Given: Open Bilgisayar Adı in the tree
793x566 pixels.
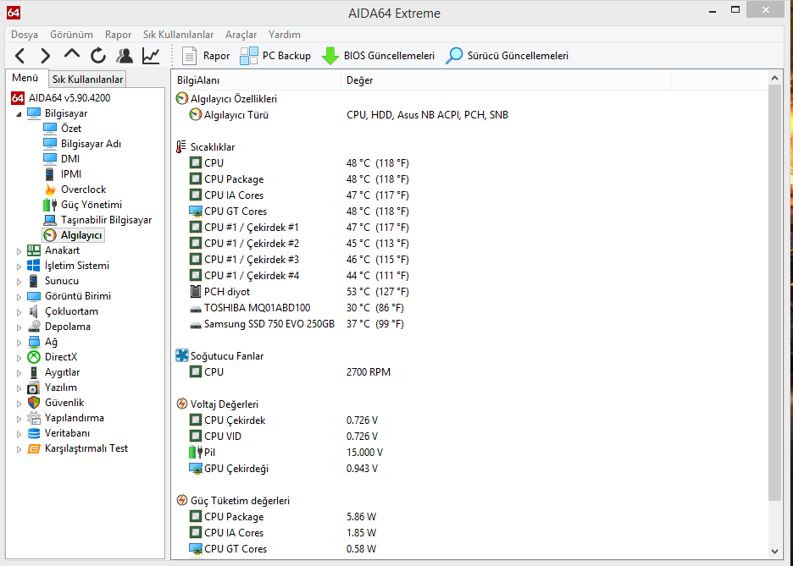Looking at the screenshot, I should [x=91, y=144].
